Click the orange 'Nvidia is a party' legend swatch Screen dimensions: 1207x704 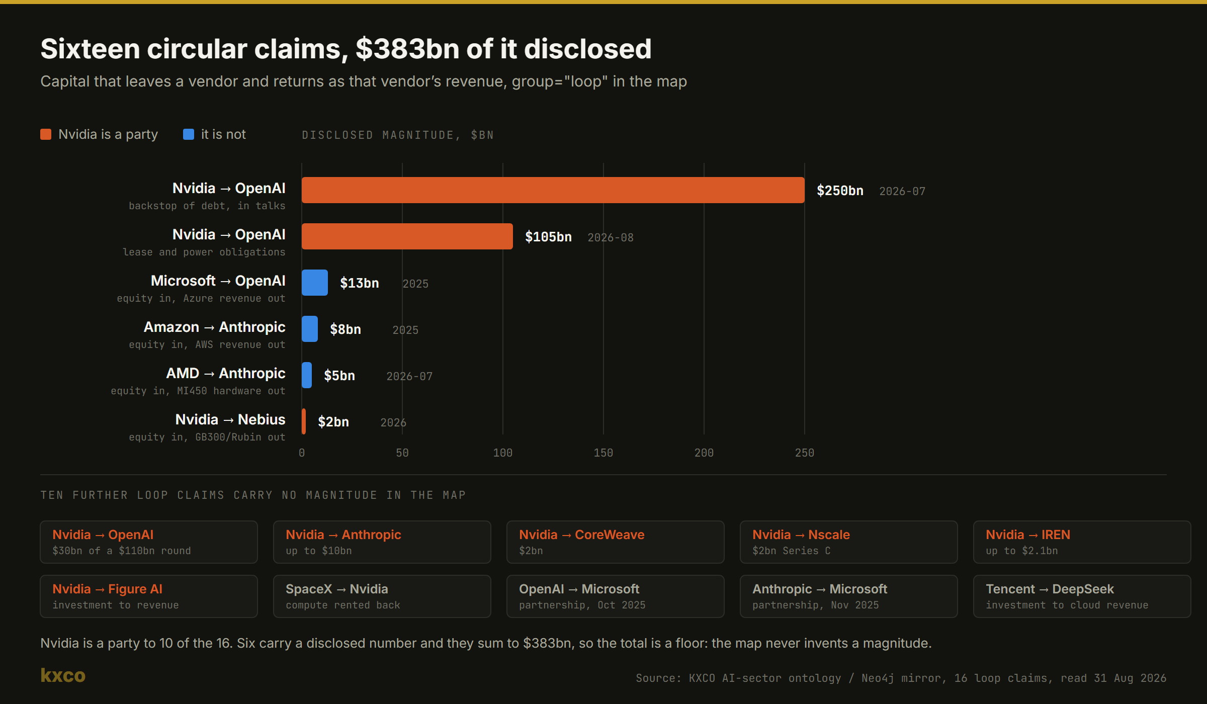(x=46, y=134)
